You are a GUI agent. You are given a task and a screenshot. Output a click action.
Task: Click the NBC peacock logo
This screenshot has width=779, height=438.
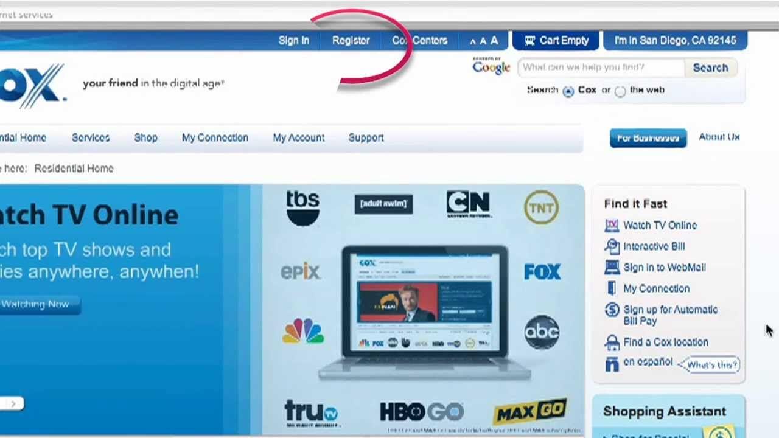[303, 331]
